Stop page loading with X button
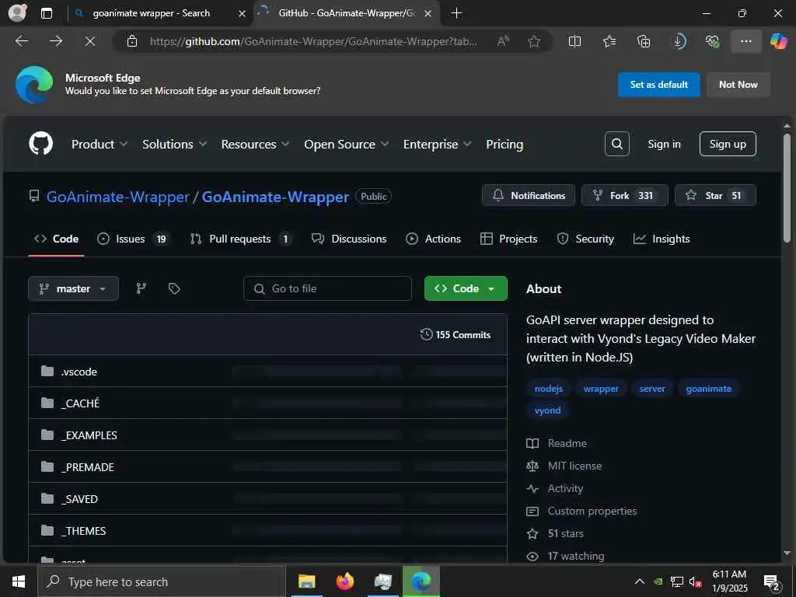Screen dimensions: 796x597 [90, 41]
